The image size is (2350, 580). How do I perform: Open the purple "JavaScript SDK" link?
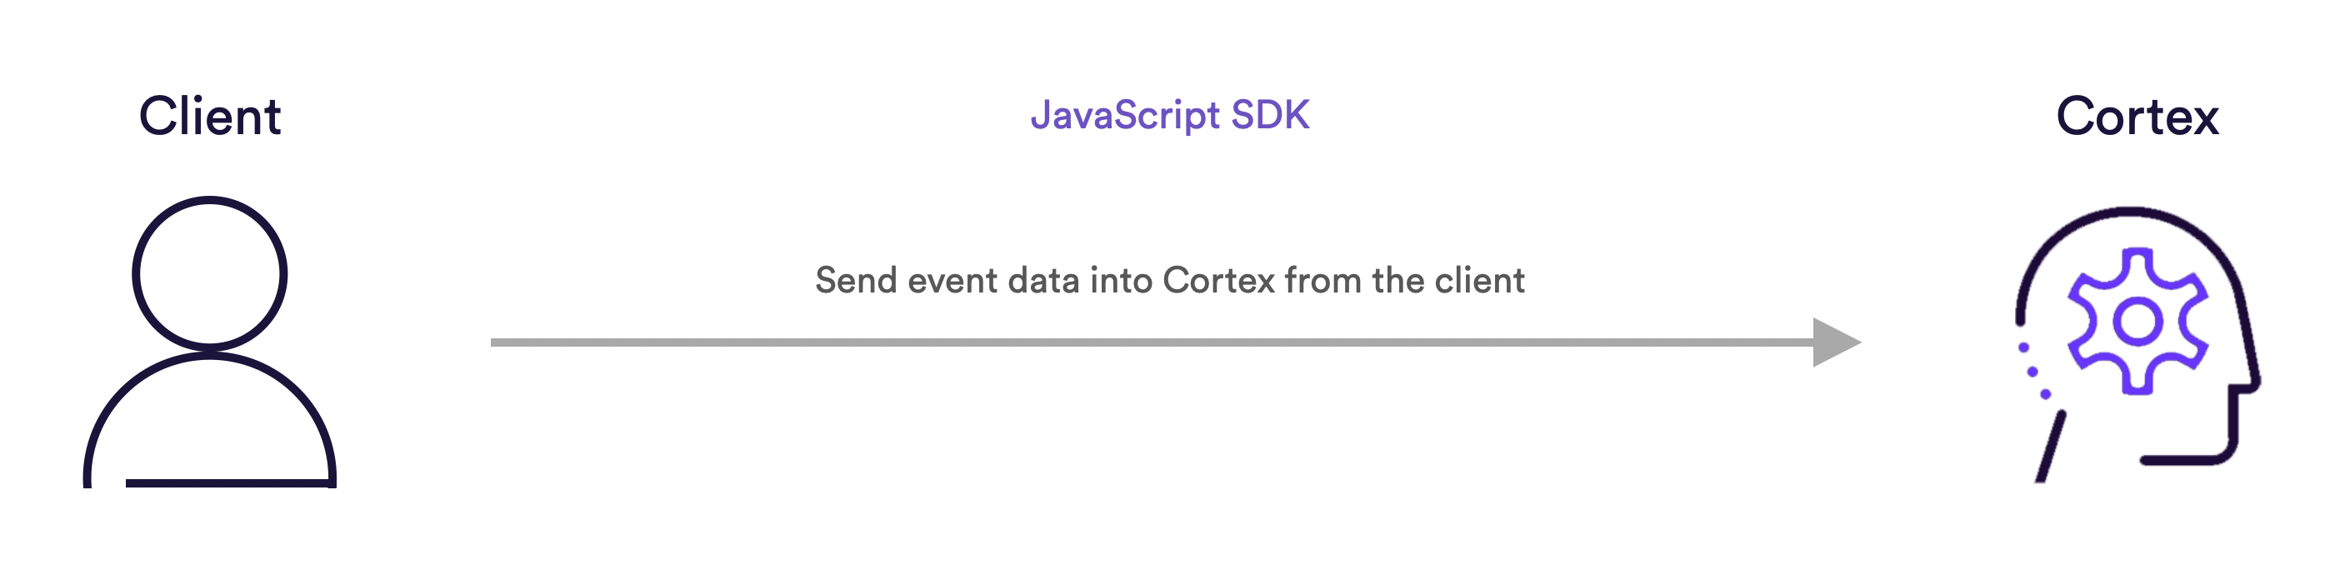pyautogui.click(x=1169, y=116)
